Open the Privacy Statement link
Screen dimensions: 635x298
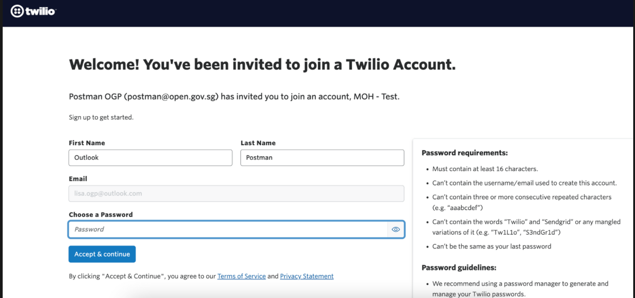point(307,276)
